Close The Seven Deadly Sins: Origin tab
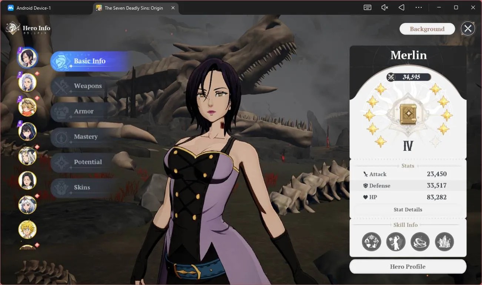The image size is (482, 285). coord(173,8)
